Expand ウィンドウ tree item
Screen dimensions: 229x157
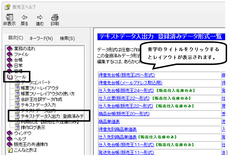coord(23,133)
